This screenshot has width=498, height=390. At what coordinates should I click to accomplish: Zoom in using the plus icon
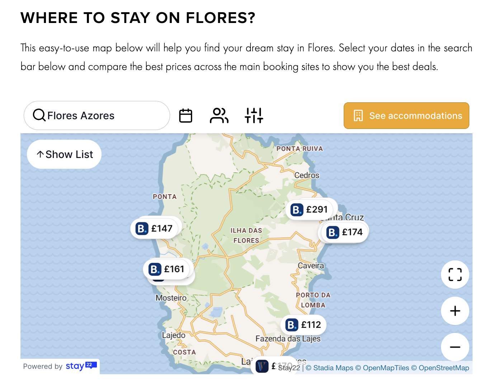point(455,311)
